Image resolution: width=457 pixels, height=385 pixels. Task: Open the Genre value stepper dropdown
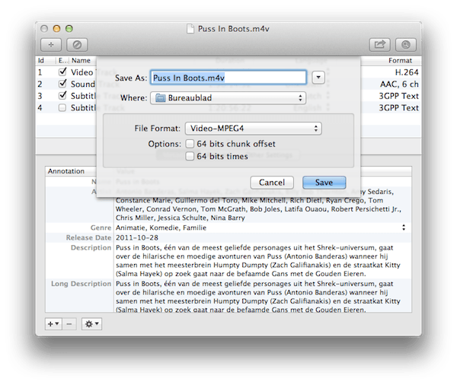tap(404, 228)
